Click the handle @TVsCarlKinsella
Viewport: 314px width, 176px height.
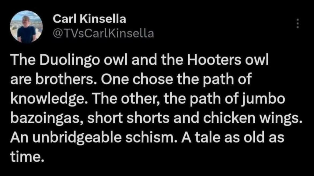103,33
